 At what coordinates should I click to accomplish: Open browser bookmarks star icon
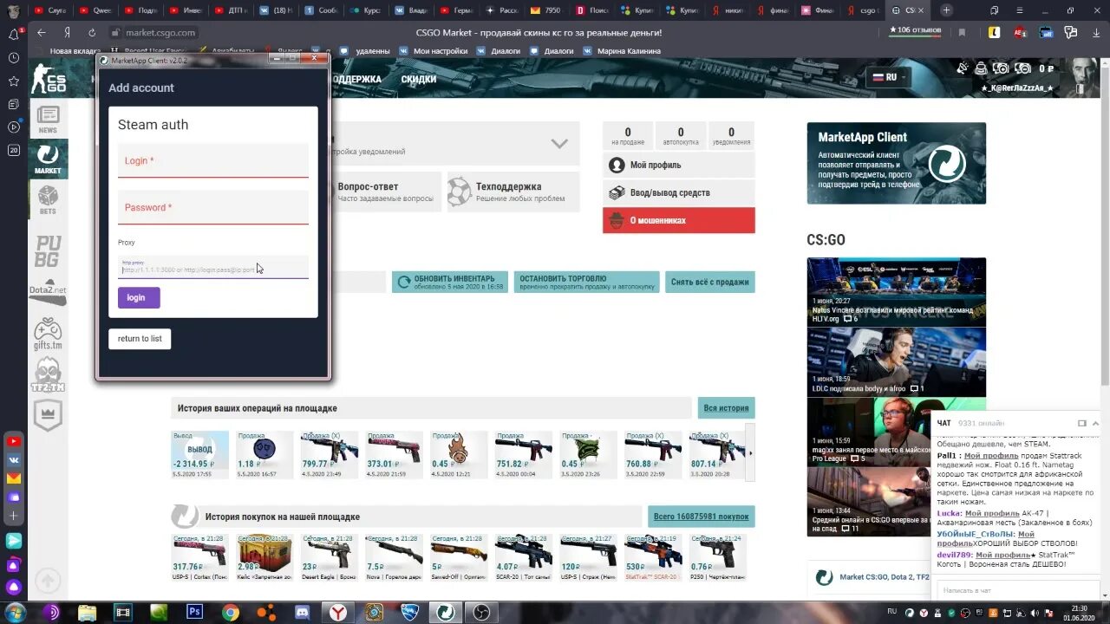(13, 81)
